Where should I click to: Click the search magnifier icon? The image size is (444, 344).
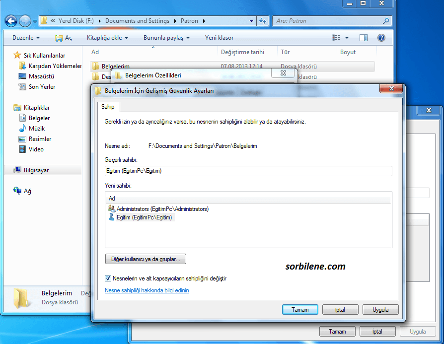(386, 21)
